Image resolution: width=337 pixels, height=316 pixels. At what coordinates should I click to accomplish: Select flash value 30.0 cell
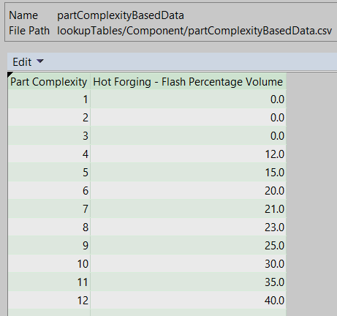(188, 263)
